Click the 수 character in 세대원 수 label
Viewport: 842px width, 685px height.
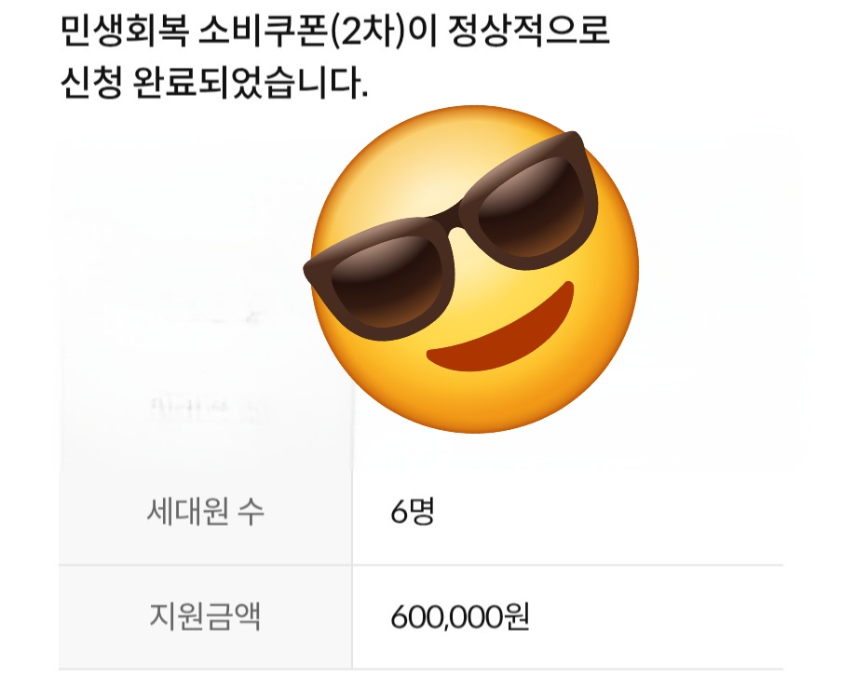pos(251,511)
